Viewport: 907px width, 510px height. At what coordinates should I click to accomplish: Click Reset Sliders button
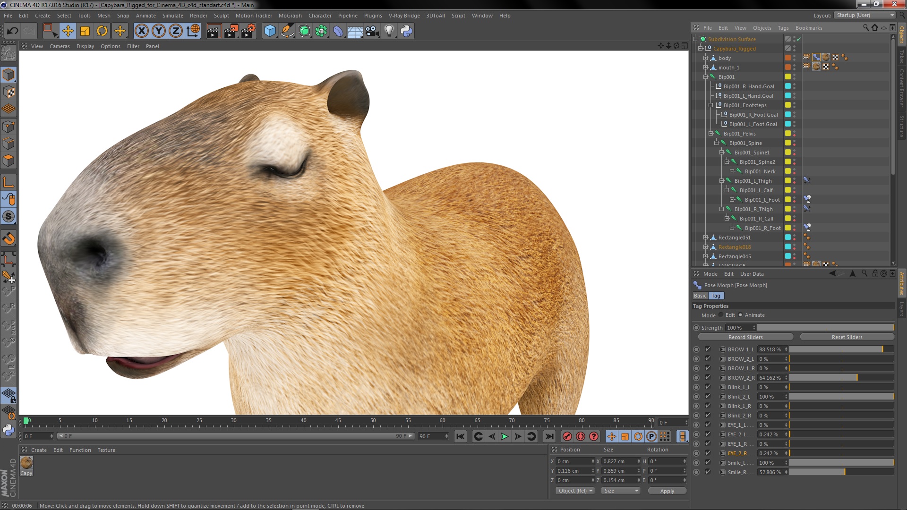tap(847, 337)
